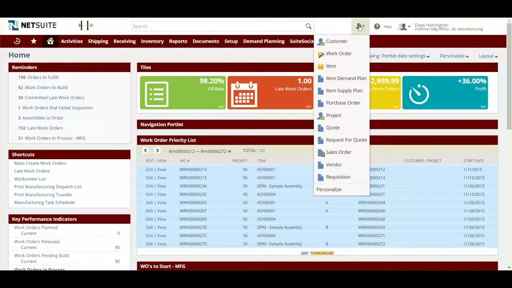
Task: Click the Project person icon
Action: (321, 116)
